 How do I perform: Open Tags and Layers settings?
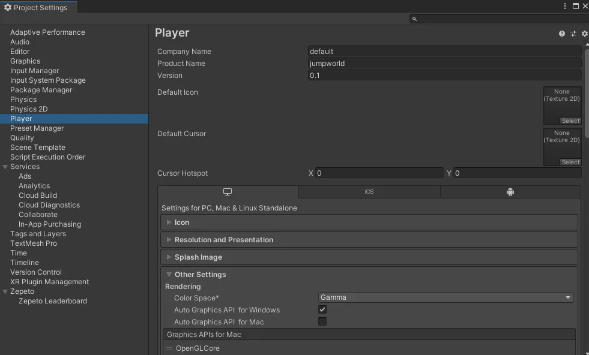click(38, 234)
